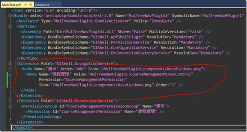The height and width of the screenshot is (132, 247).
Task: Collapse the UIShell.PermissionService Extension outline
Action: 10,101
